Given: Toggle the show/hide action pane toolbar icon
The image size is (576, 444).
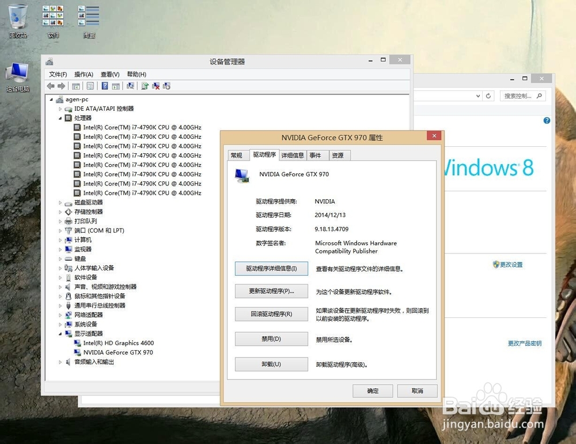Looking at the screenshot, I should pyautogui.click(x=116, y=86).
